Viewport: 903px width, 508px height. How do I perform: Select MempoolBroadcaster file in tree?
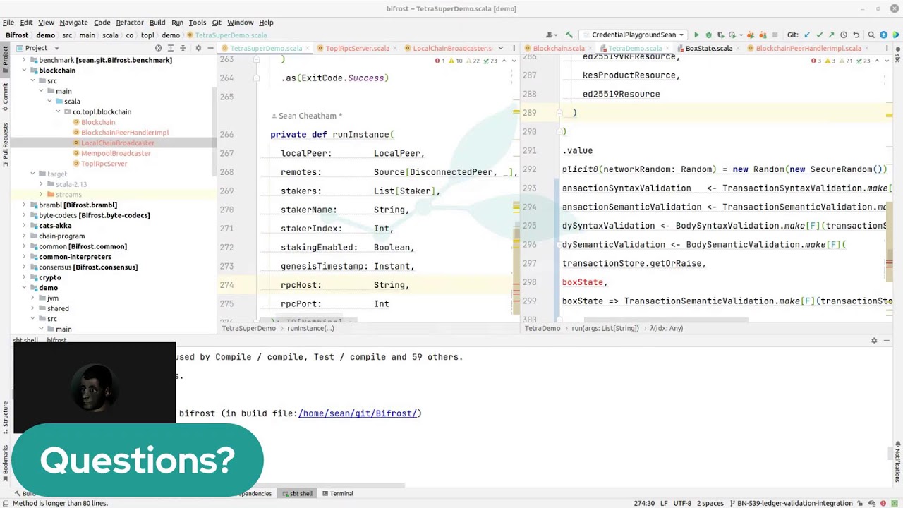[x=116, y=153]
